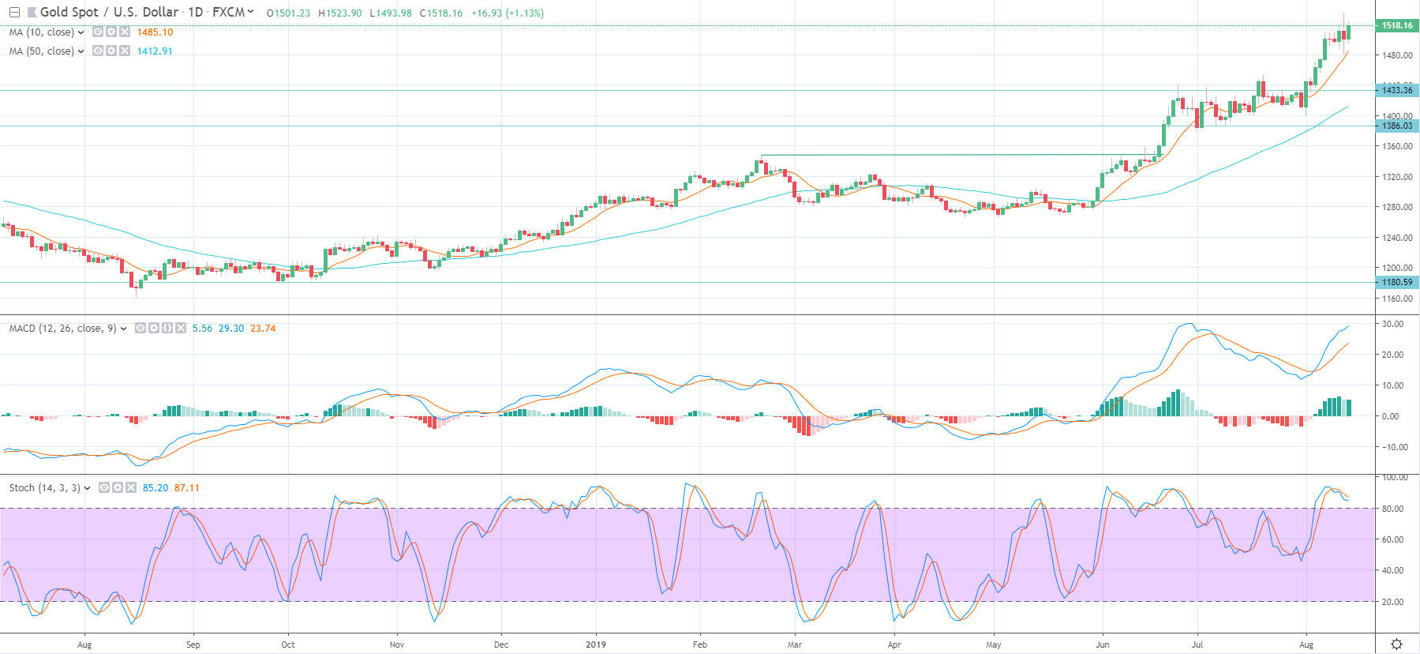Remove the MA (50, close) indicator
Viewport: 1420px width, 654px height.
pos(125,51)
